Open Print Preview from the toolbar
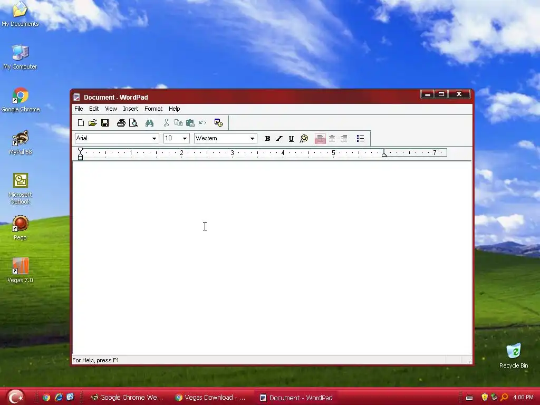This screenshot has width=540, height=405. (133, 123)
